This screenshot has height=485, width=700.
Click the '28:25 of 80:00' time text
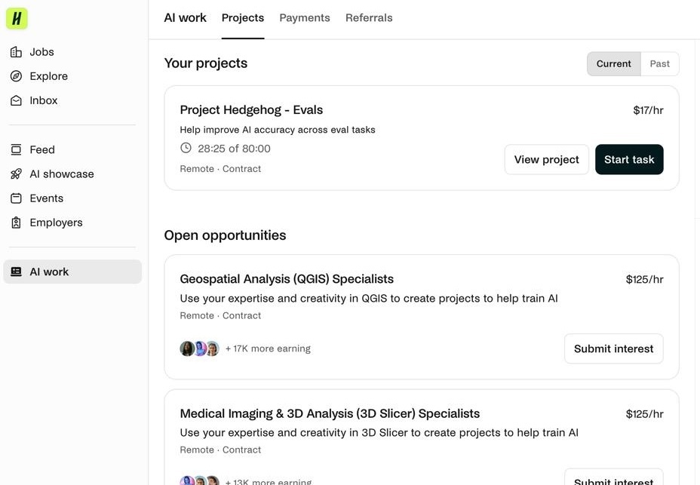(234, 149)
